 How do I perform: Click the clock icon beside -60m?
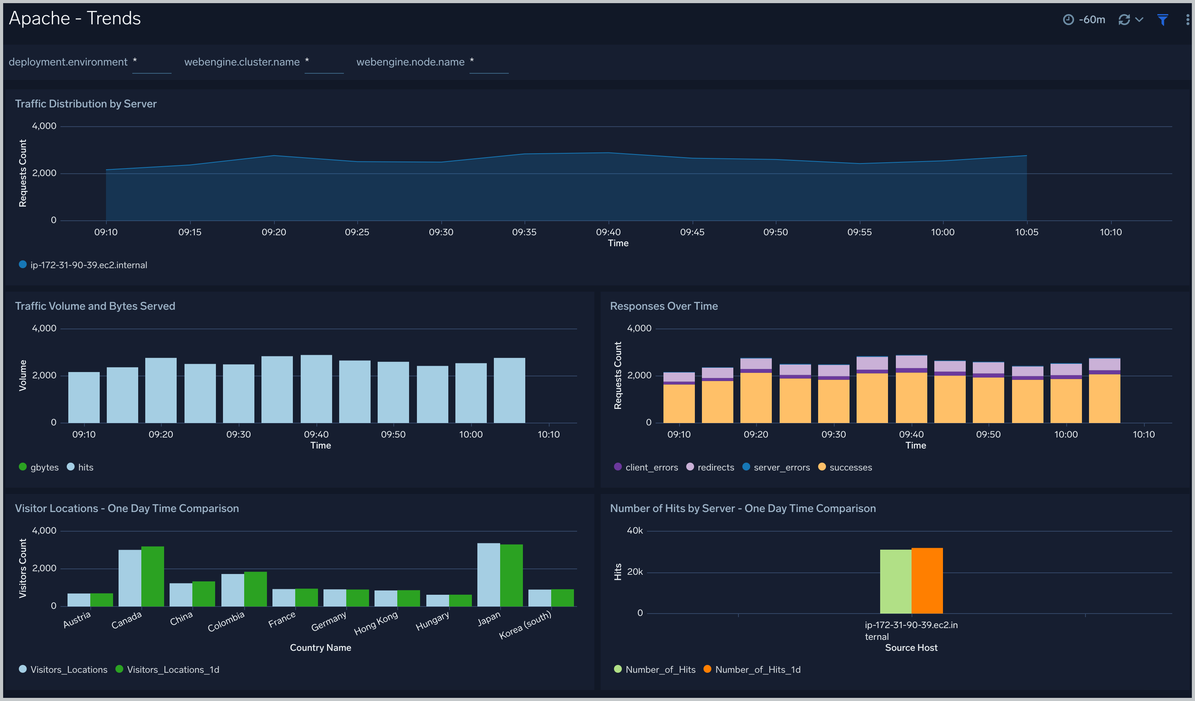pos(1068,20)
